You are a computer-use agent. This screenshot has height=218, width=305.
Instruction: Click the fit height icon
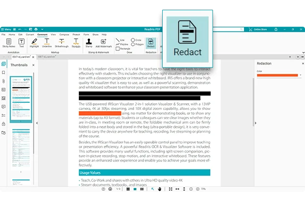[184, 189]
